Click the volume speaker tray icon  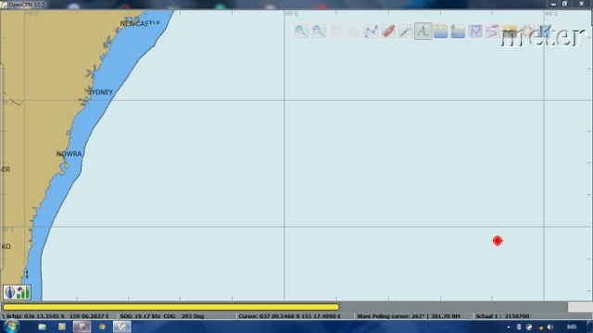point(550,327)
